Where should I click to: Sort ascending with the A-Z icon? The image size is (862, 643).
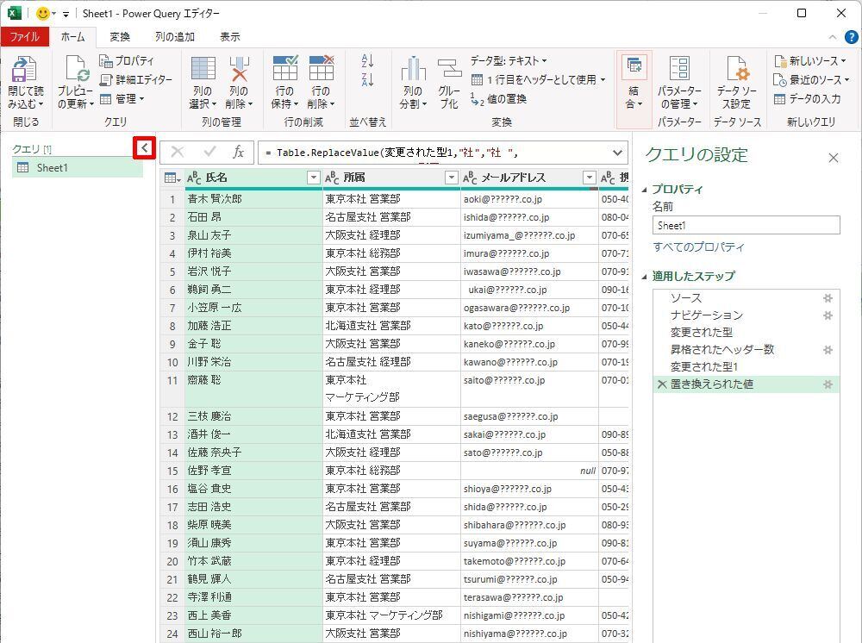pos(368,61)
